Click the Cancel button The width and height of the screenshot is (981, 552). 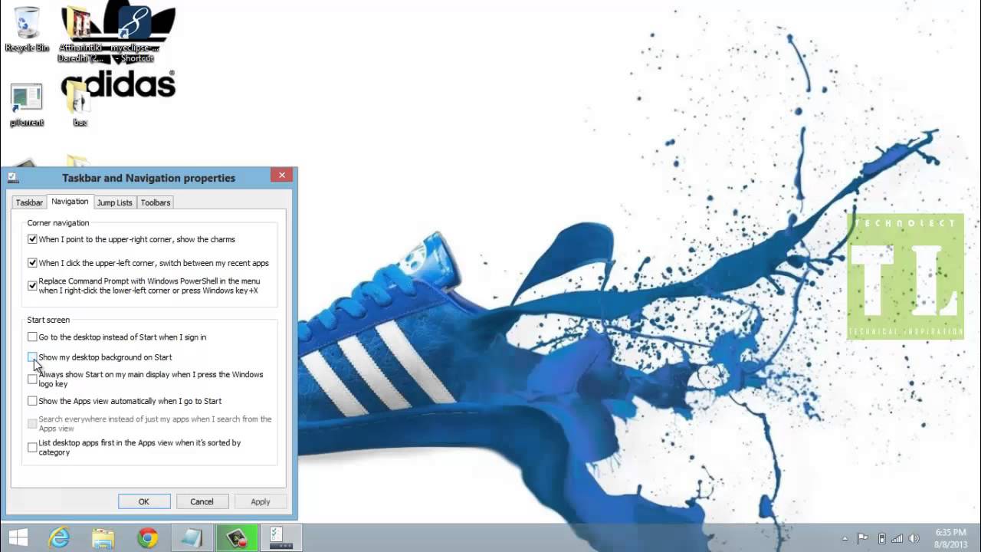202,501
